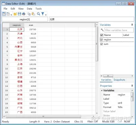
Task: Open the dropdown arrow beside the filter icon
Action: pos(46,15)
